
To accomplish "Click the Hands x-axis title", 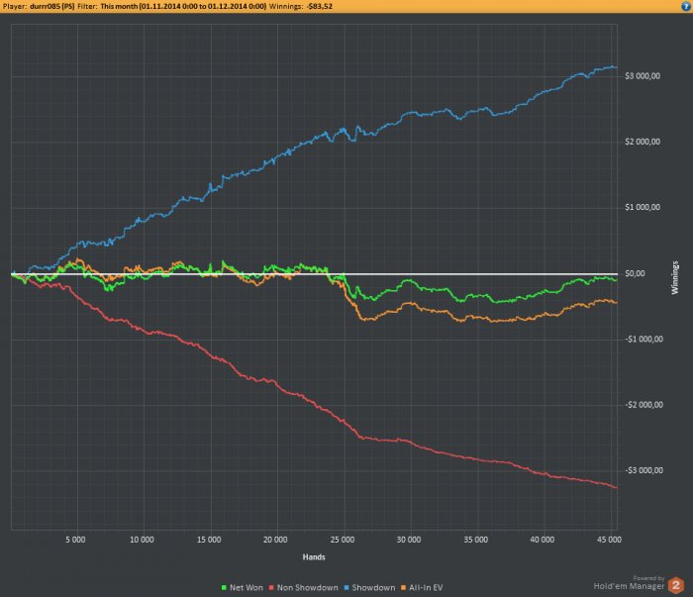I will click(x=314, y=557).
